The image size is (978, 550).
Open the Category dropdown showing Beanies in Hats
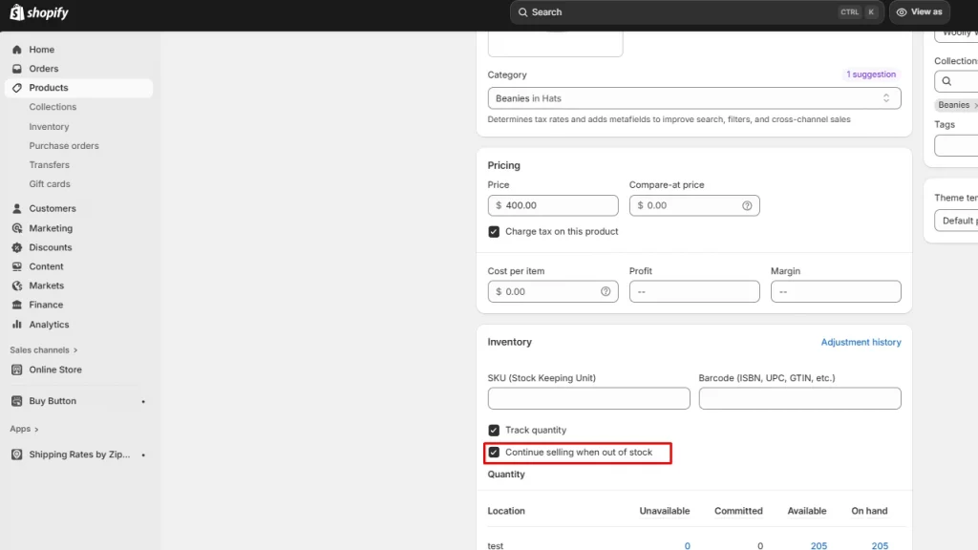(x=693, y=98)
